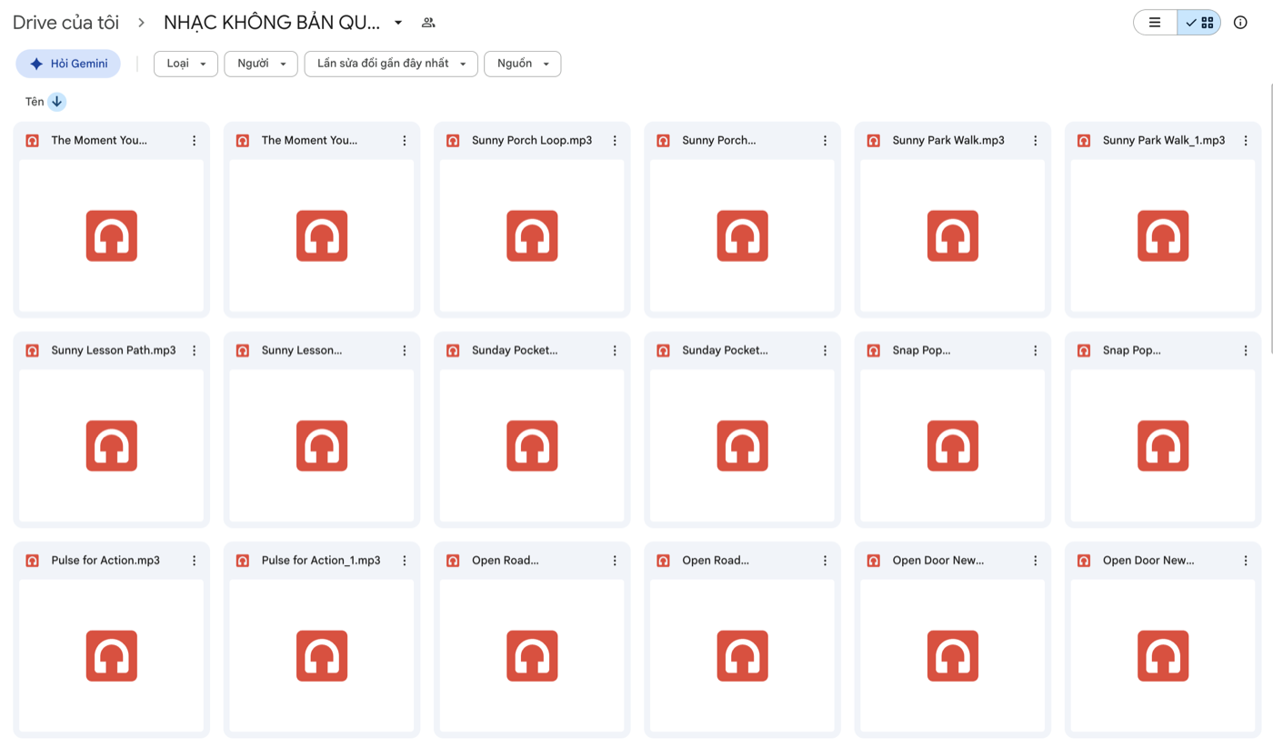Select the Sunny Park Walk_1.mp3 headphone thumbnail

pos(1163,236)
